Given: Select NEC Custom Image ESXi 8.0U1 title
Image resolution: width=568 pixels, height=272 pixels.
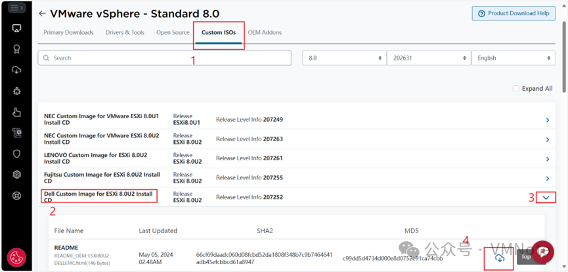Looking at the screenshot, I should point(101,120).
